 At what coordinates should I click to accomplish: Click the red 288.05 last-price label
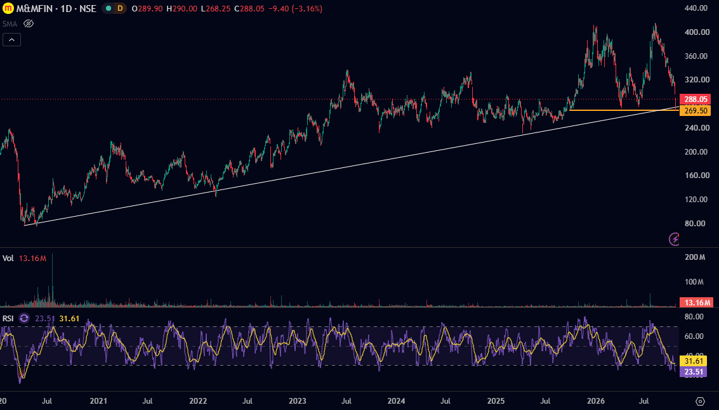[695, 99]
